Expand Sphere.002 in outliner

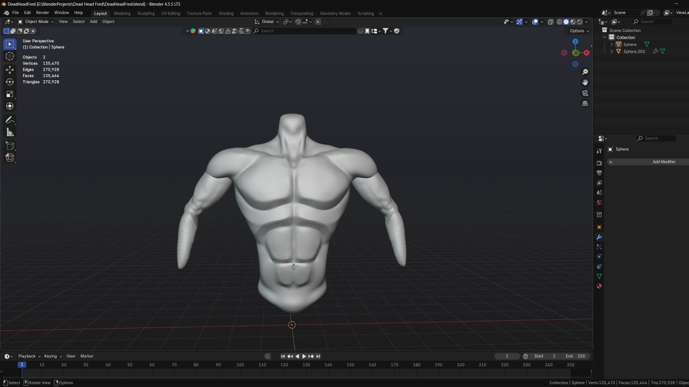[x=611, y=52]
